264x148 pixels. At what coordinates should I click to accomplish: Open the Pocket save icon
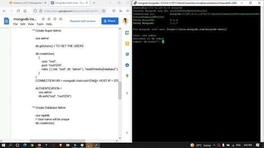[114, 11]
